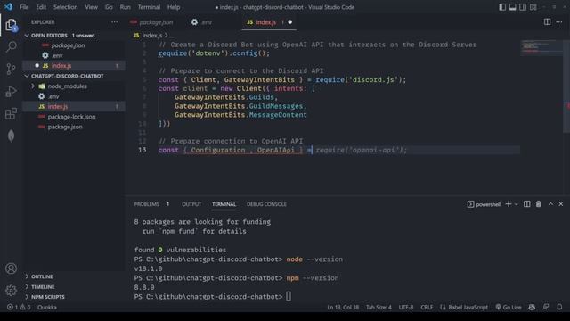Screen dimensions: 570x321
Task: Go to line via Ln 13, Col 38
Action: click(343, 307)
